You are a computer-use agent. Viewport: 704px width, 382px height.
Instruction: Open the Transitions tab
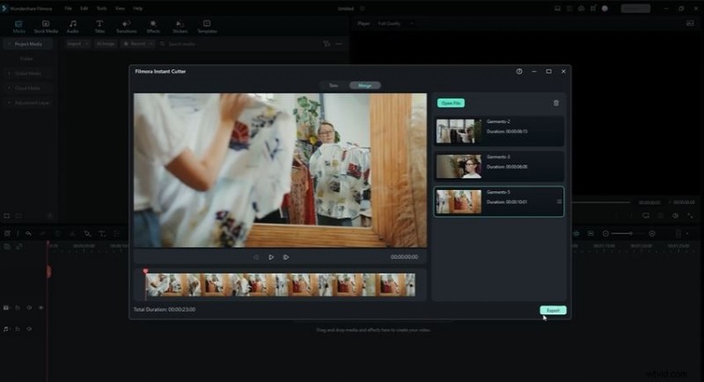tap(126, 27)
